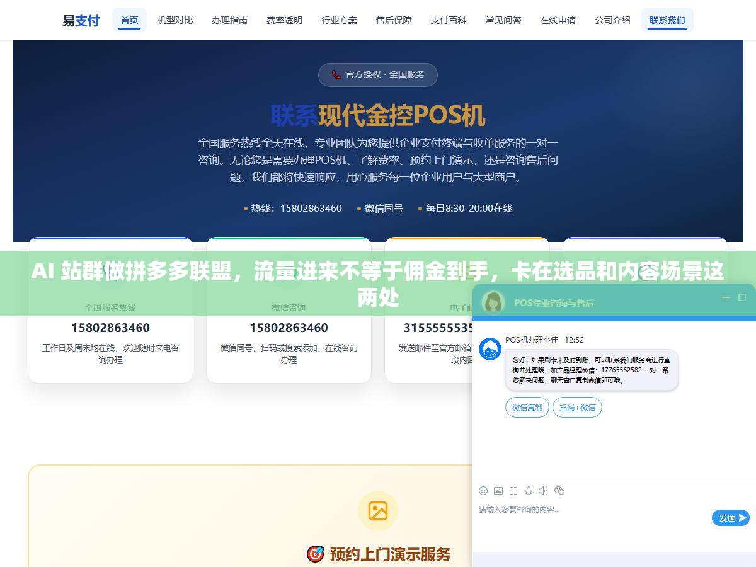Click phone number in 全国服务热线 card
This screenshot has height=567, width=756.
[110, 328]
